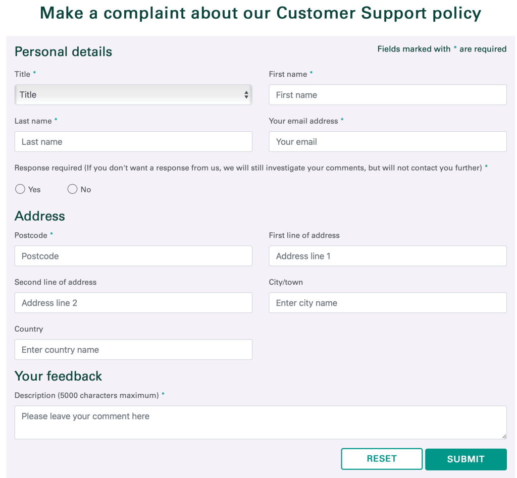The height and width of the screenshot is (478, 517).
Task: Click the Your email address field
Action: [x=387, y=142]
